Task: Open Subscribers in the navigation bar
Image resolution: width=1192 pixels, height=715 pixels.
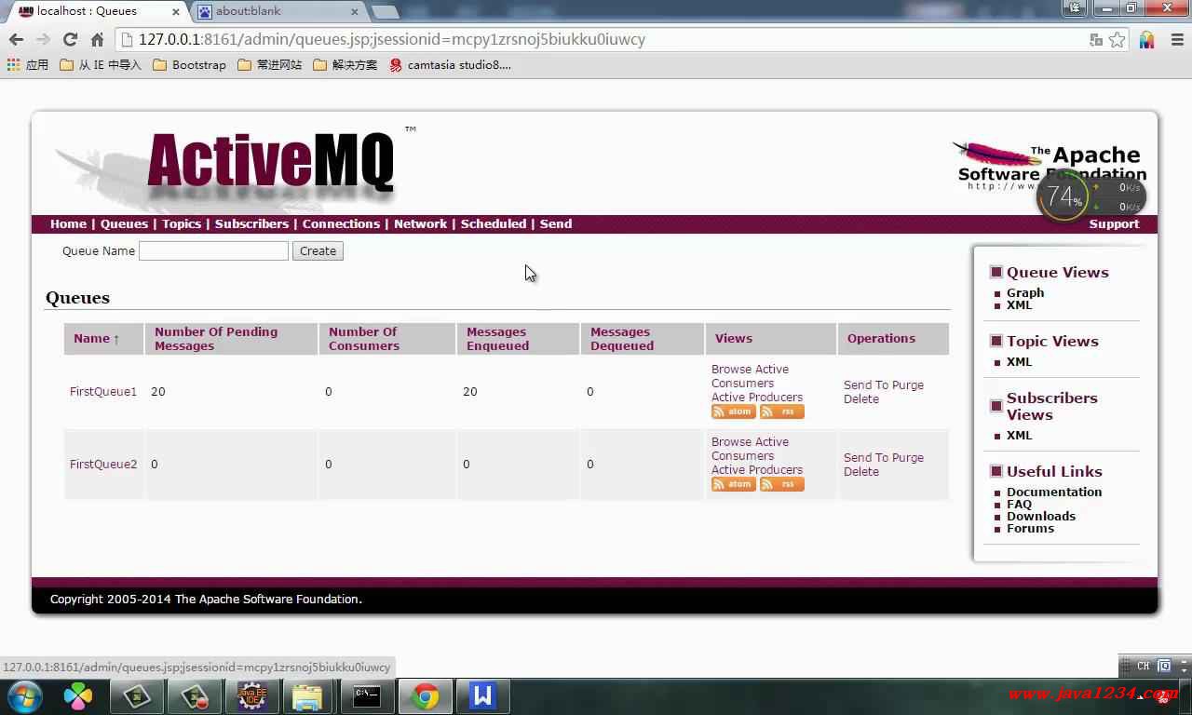Action: click(251, 223)
